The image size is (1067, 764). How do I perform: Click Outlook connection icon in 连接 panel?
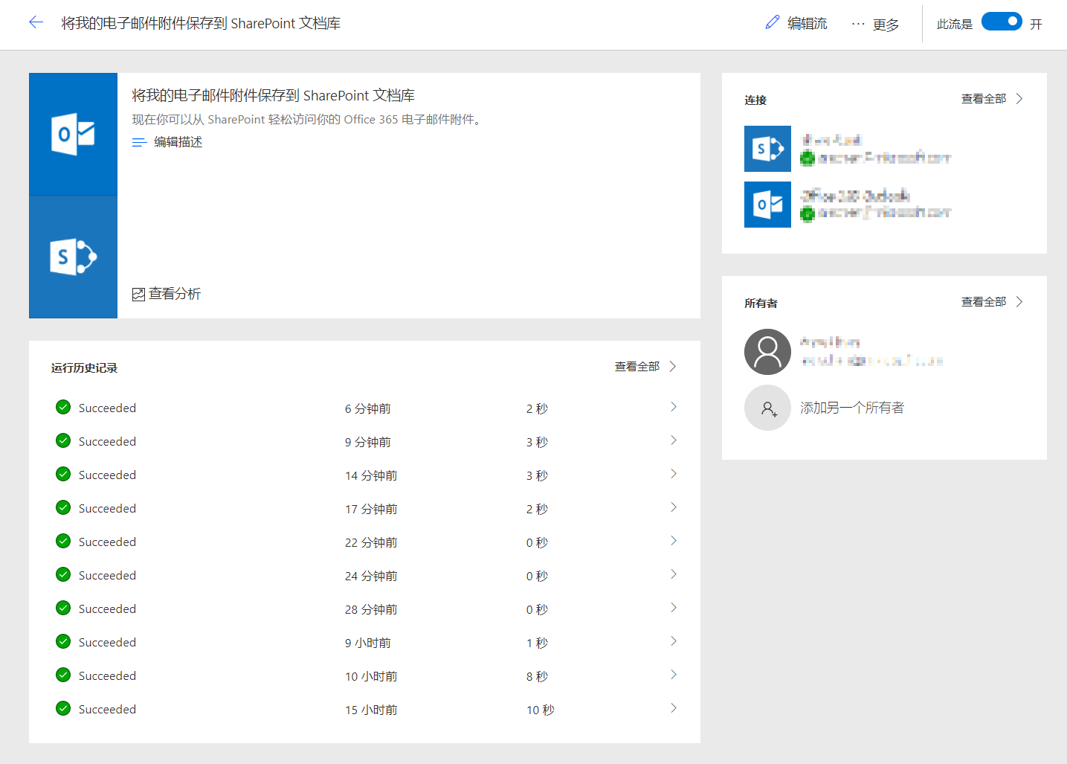[767, 205]
